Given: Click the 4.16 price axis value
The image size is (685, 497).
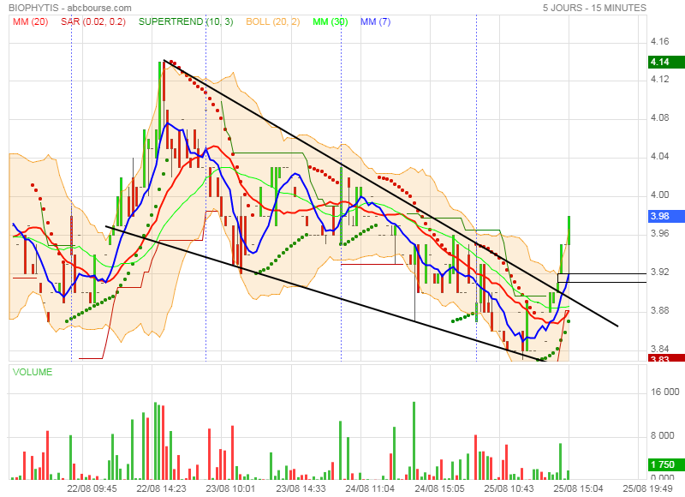Looking at the screenshot, I should pyautogui.click(x=659, y=41).
